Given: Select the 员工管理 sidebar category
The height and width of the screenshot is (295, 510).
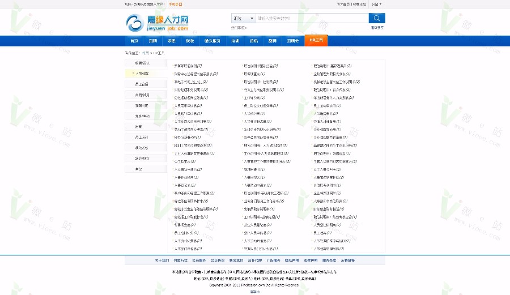Looking at the screenshot, I should [146, 84].
